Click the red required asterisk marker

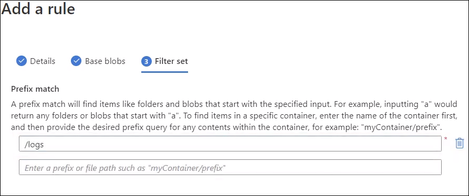pos(446,139)
